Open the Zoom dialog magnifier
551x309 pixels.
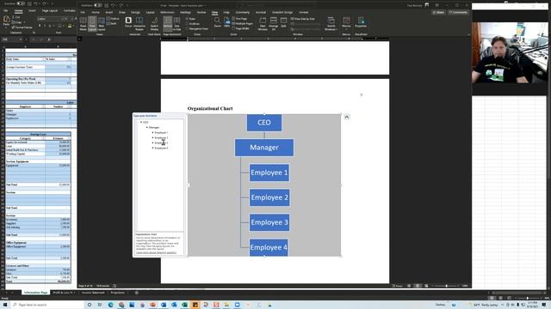point(217,21)
